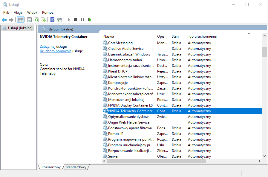Switch to the Rozszerzony tab

51,167
